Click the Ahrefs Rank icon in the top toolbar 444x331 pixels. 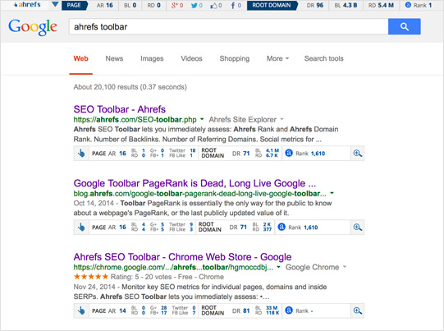[x=408, y=5]
